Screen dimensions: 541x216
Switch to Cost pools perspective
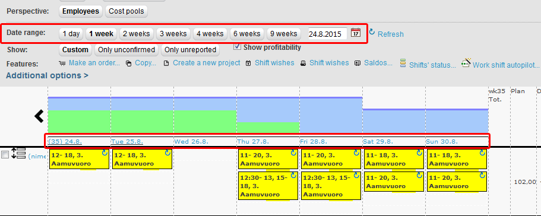(126, 11)
